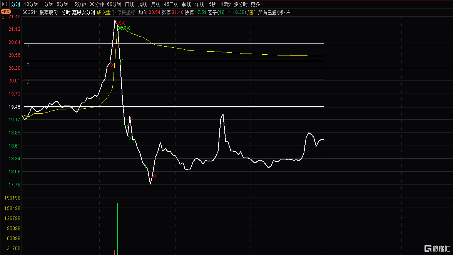The width and height of the screenshot is (453, 255).
Task: Click the 17.78 price axis label
Action: click(15, 185)
